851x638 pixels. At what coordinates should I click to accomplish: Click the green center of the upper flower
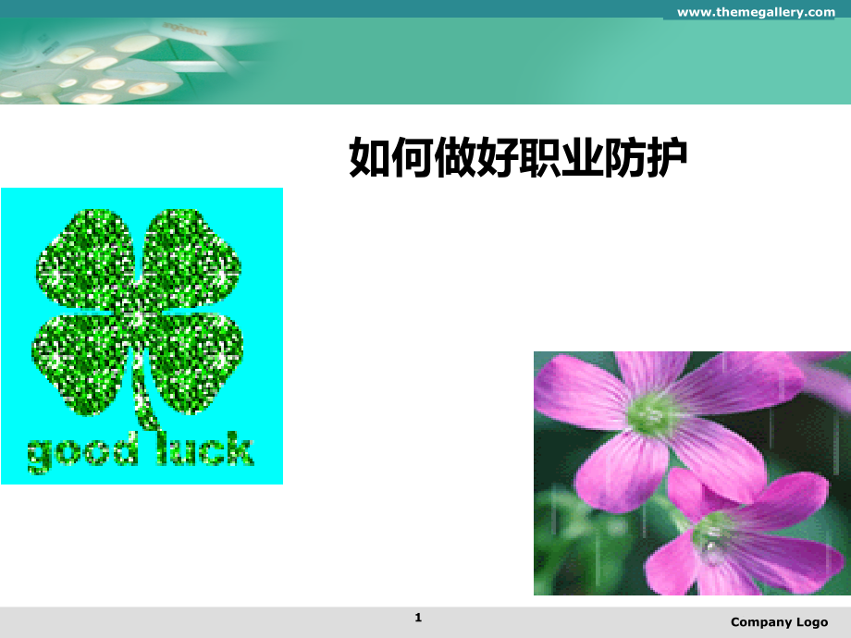coord(653,413)
